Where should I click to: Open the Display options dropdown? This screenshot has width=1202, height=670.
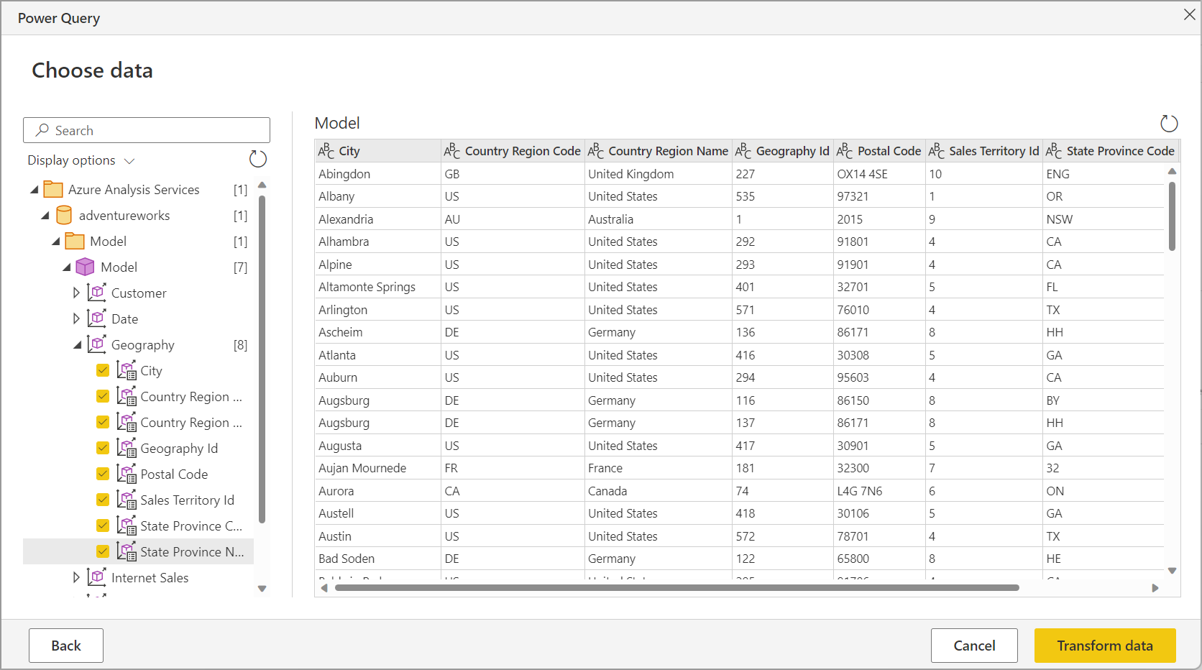pos(81,160)
